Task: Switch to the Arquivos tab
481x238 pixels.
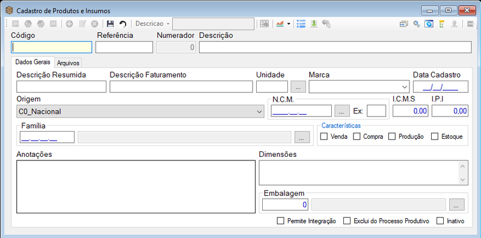Action: pyautogui.click(x=68, y=63)
